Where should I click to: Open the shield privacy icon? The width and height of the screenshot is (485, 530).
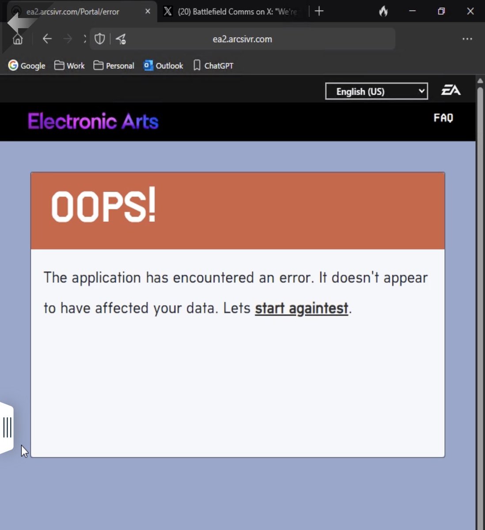100,39
